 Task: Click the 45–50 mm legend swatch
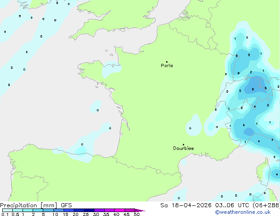pos(130,210)
